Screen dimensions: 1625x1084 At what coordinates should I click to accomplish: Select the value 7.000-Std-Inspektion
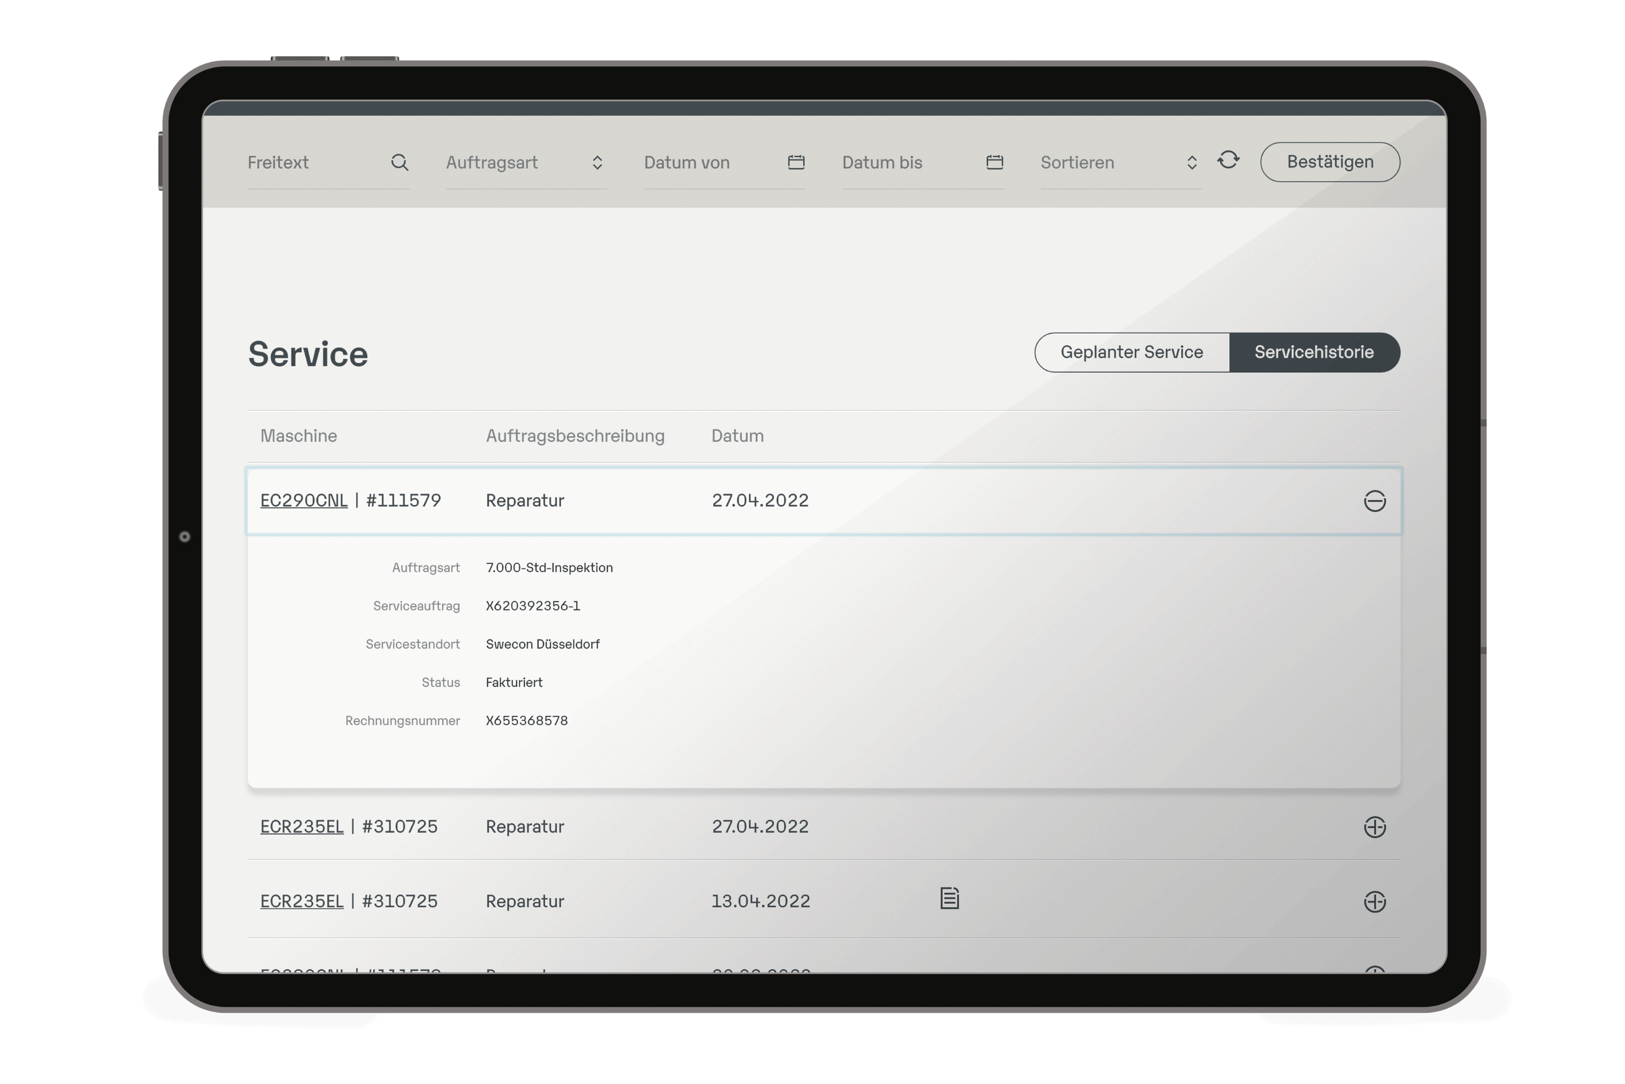[550, 567]
